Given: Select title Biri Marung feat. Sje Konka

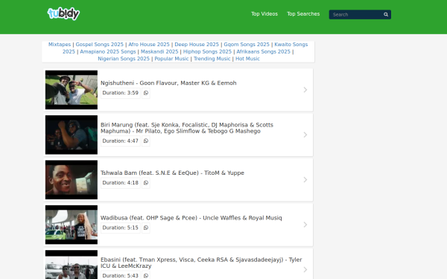Looking at the screenshot, I should coord(187,128).
